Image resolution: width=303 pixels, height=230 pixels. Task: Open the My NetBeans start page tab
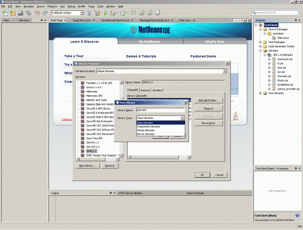click(x=150, y=41)
